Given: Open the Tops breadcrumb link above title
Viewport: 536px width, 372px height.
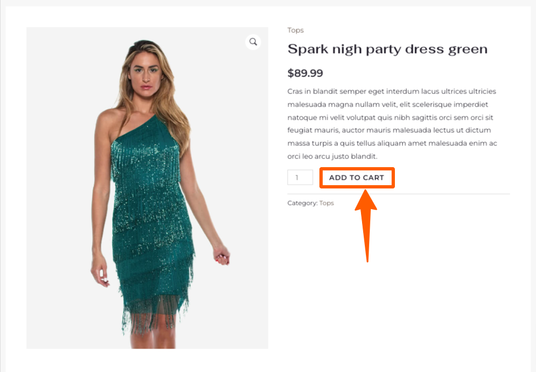Looking at the screenshot, I should 295,30.
